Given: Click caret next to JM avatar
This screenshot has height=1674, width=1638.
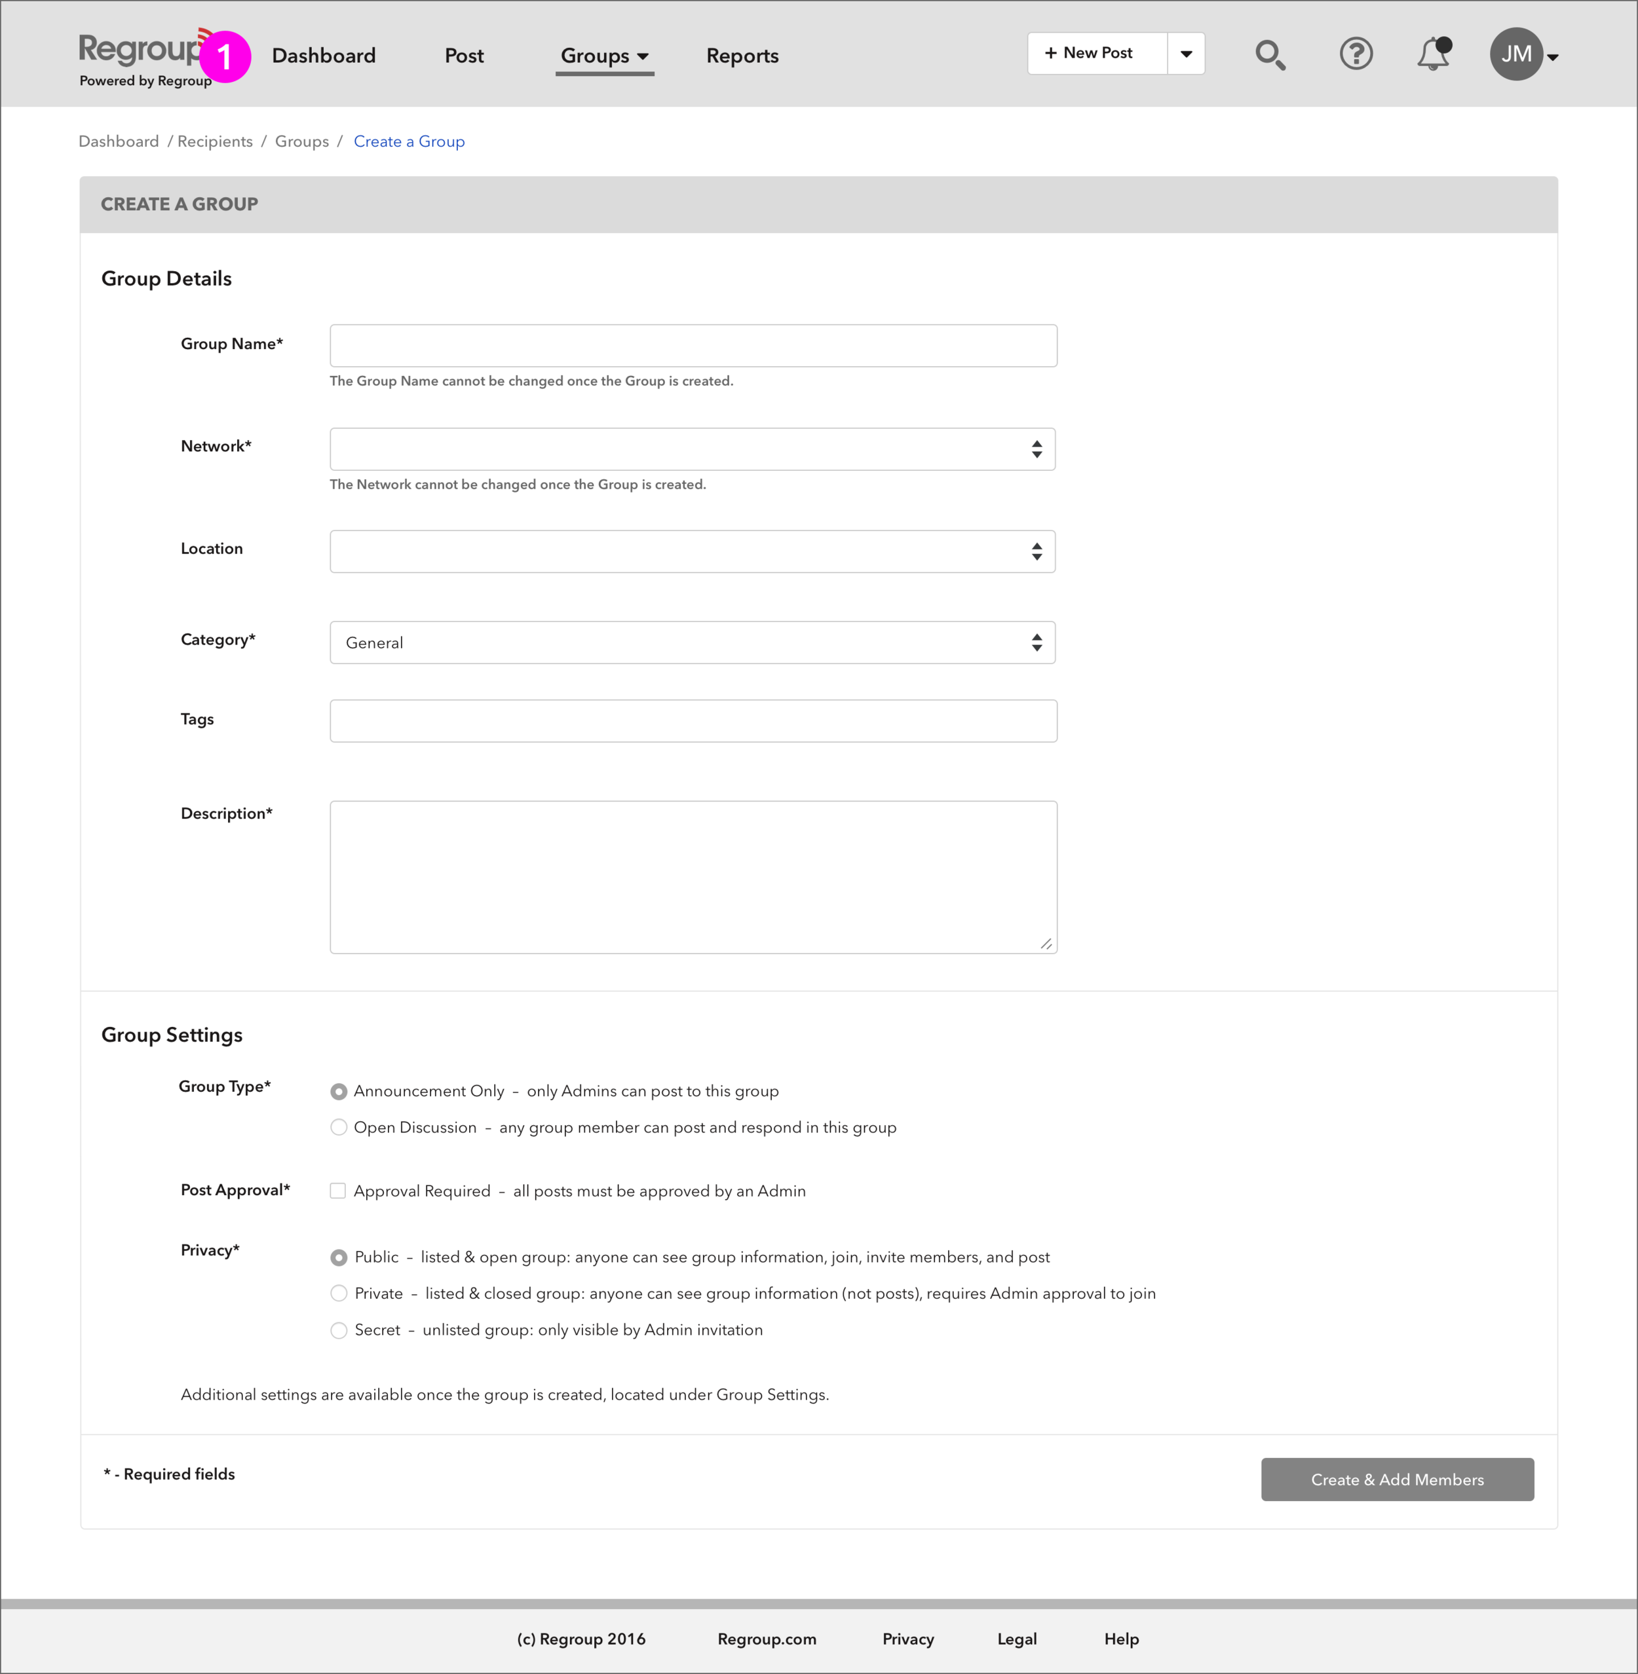Looking at the screenshot, I should tap(1553, 58).
